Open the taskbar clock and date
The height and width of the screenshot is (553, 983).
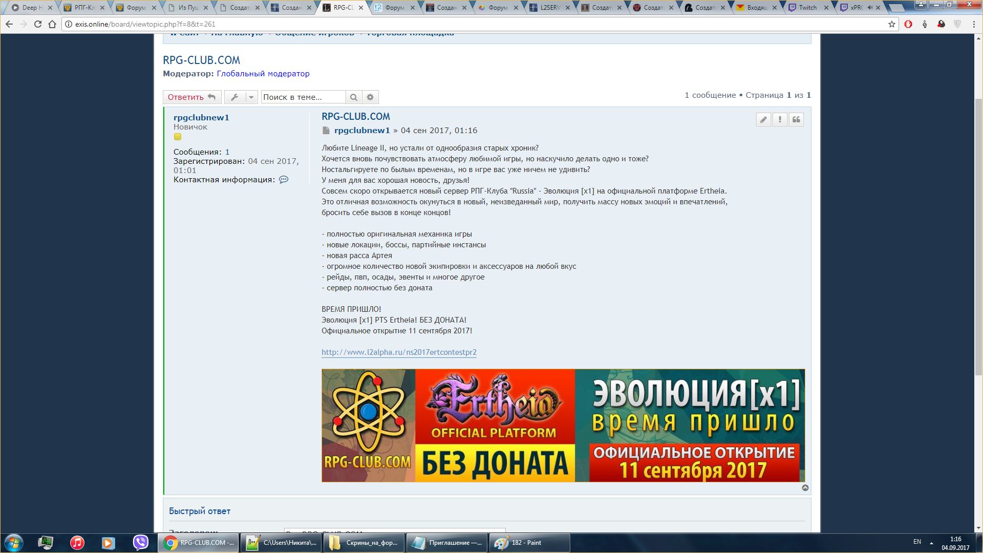pyautogui.click(x=955, y=543)
